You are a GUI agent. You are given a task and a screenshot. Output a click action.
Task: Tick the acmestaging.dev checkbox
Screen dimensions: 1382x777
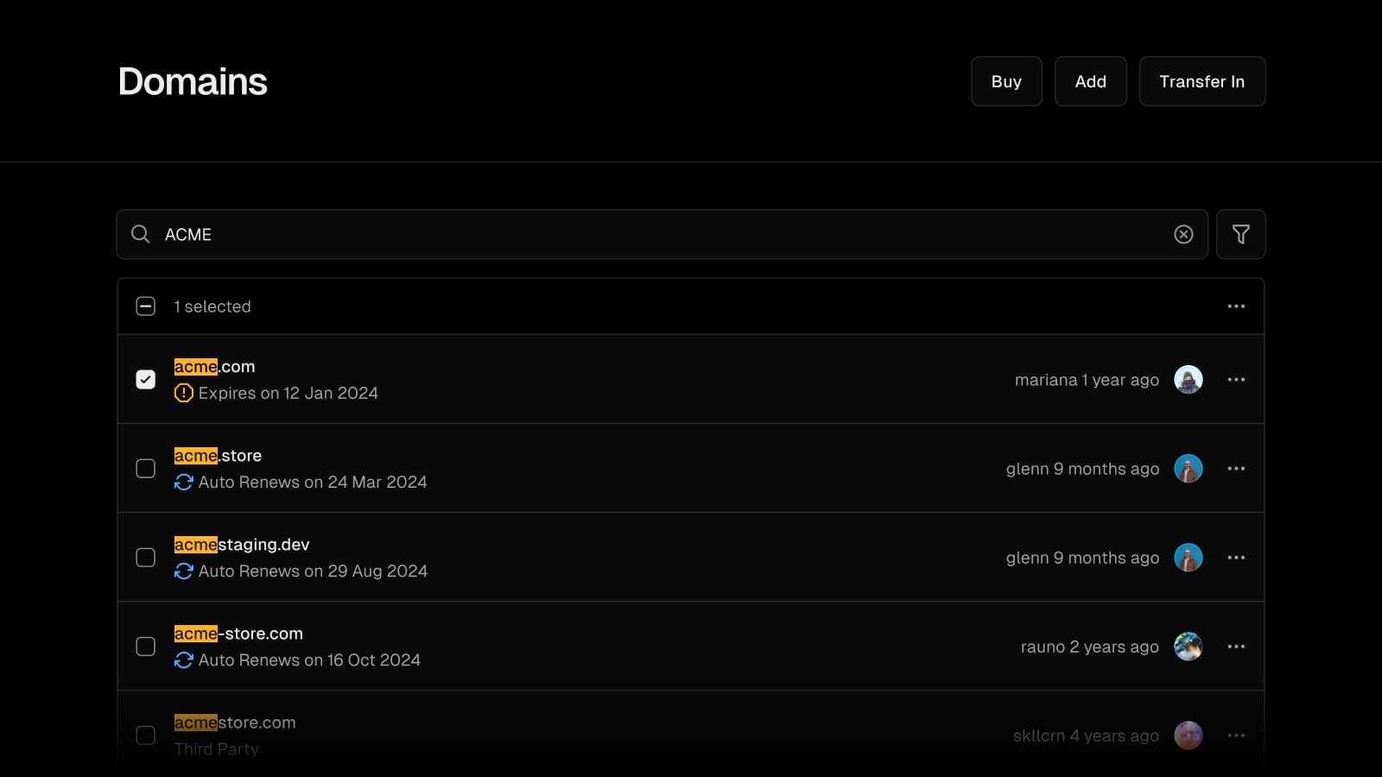coord(146,558)
